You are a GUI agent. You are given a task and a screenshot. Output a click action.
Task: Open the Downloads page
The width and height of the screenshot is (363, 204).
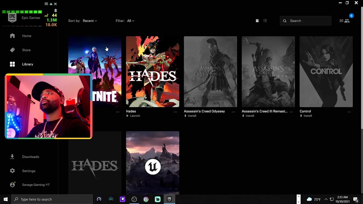pyautogui.click(x=30, y=157)
